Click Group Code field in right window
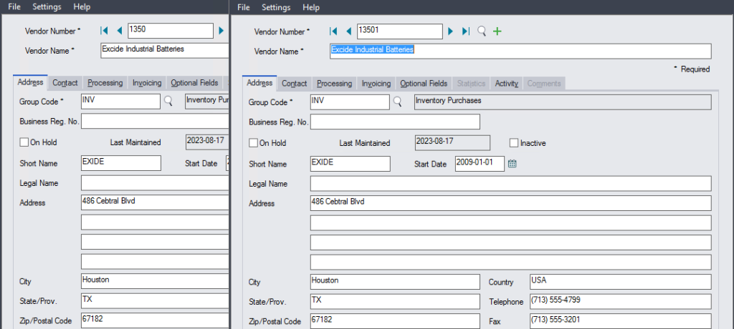Viewport: 734px width, 329px height. point(350,102)
